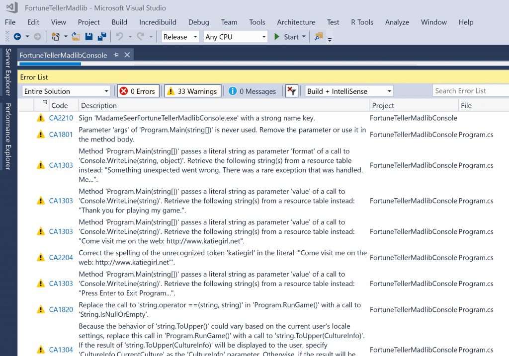Image resolution: width=509 pixels, height=356 pixels.
Task: Click the Open File folder icon
Action: 76,37
